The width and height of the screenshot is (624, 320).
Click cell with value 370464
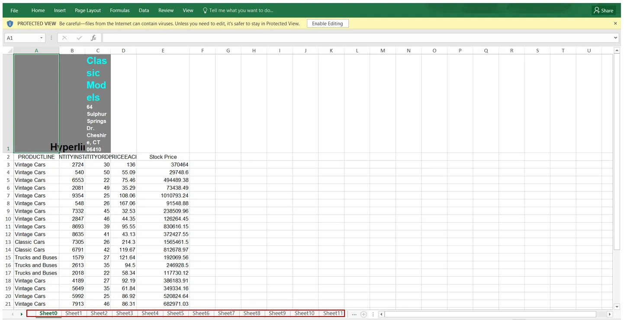point(163,165)
